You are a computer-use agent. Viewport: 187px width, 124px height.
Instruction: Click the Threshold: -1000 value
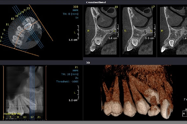point(67,82)
